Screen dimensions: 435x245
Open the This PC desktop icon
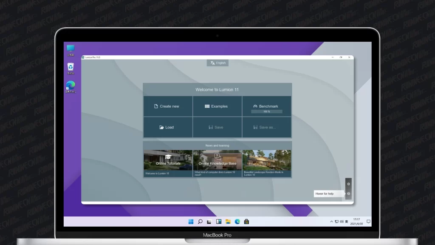click(x=71, y=49)
